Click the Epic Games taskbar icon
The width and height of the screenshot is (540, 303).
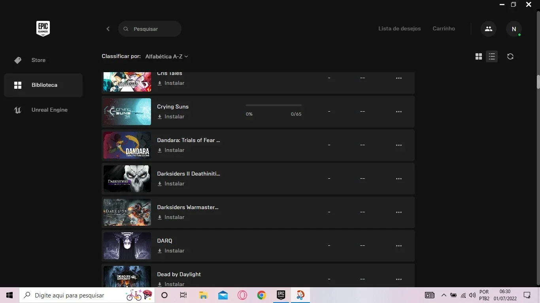[281, 295]
